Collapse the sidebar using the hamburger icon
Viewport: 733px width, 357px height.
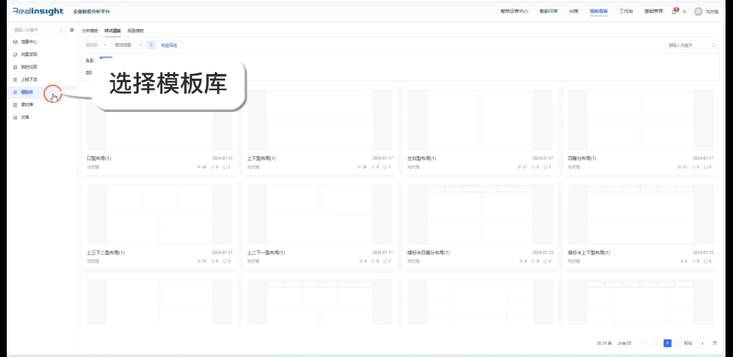pyautogui.click(x=72, y=30)
